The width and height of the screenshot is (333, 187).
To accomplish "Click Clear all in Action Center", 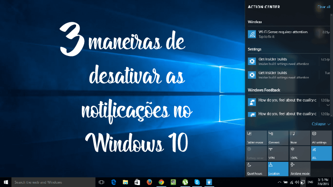I will pyautogui.click(x=323, y=7).
